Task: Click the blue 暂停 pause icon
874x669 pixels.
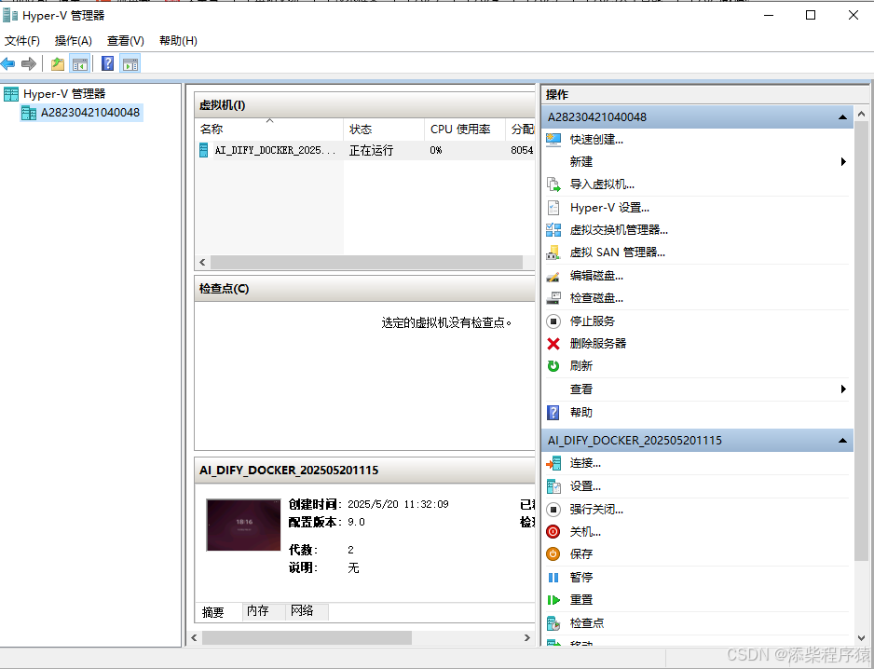Action: coord(553,578)
